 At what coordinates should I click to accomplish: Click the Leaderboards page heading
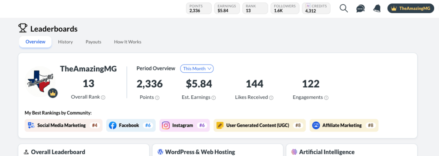pyautogui.click(x=54, y=29)
